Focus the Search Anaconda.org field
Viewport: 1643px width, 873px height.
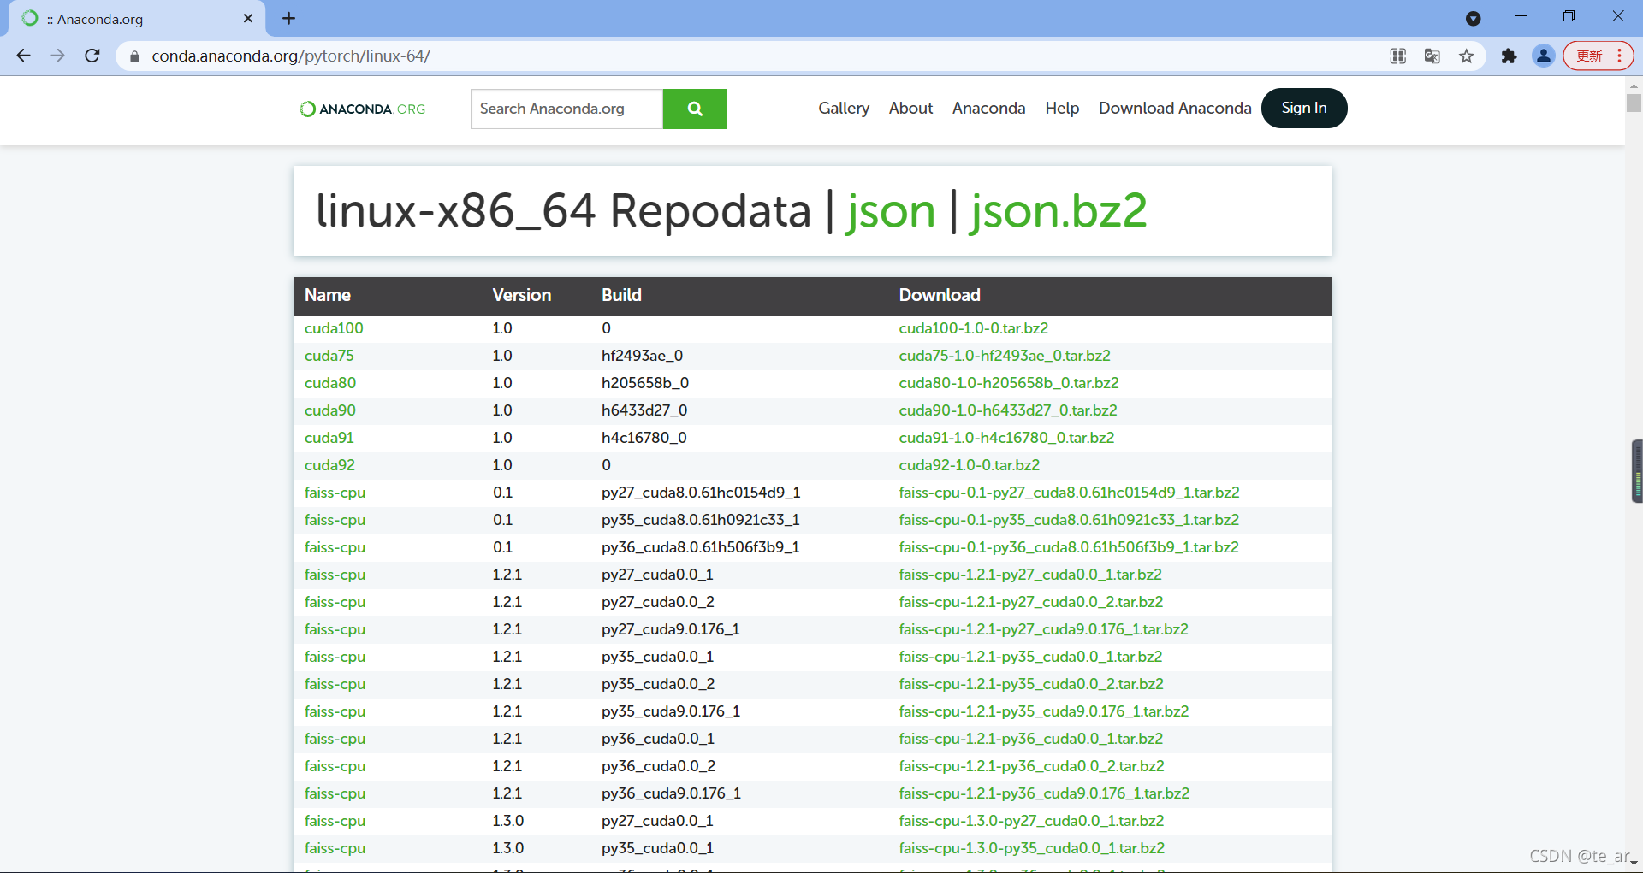[x=566, y=109]
